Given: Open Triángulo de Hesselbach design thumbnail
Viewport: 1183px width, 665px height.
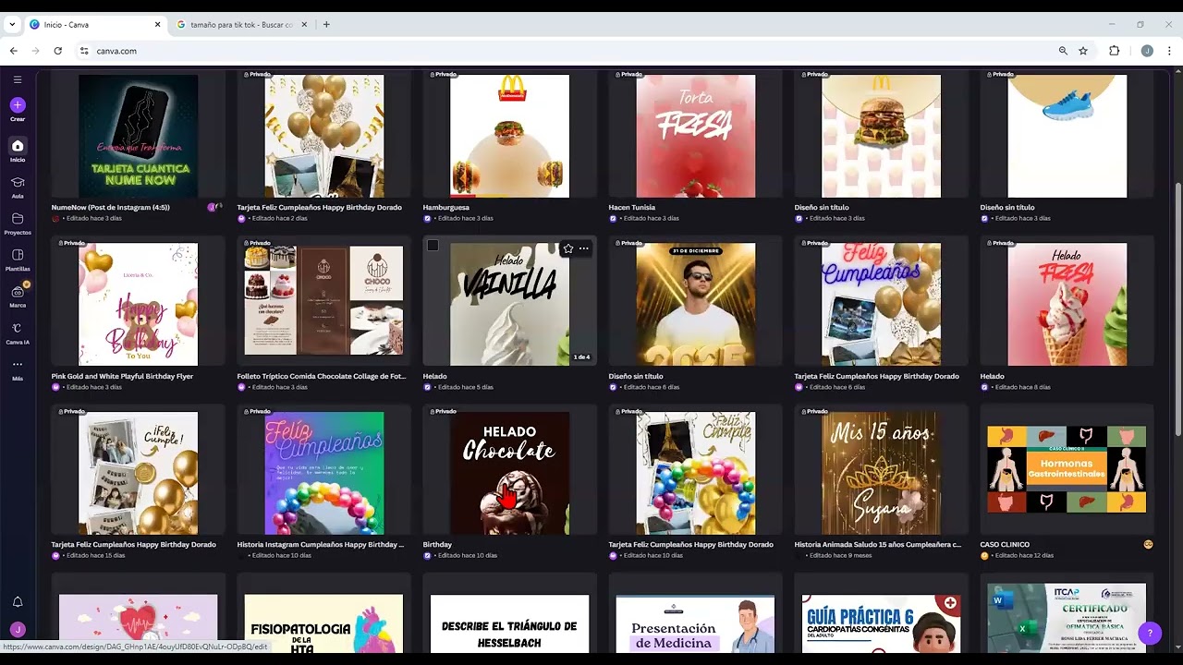Looking at the screenshot, I should point(509,623).
